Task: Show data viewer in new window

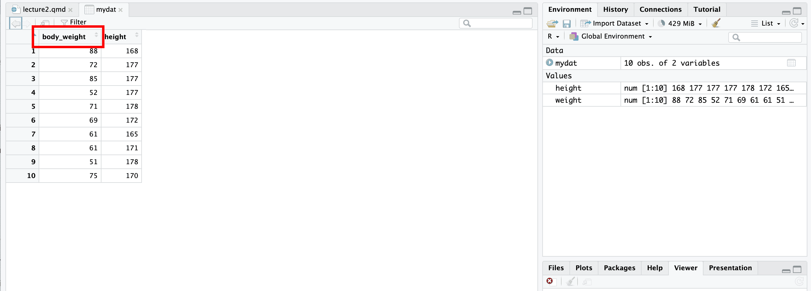Action: tap(45, 23)
